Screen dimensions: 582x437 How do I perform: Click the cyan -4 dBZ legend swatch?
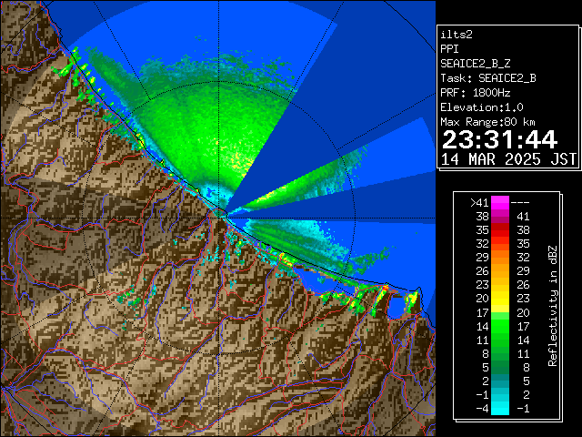pyautogui.click(x=500, y=408)
